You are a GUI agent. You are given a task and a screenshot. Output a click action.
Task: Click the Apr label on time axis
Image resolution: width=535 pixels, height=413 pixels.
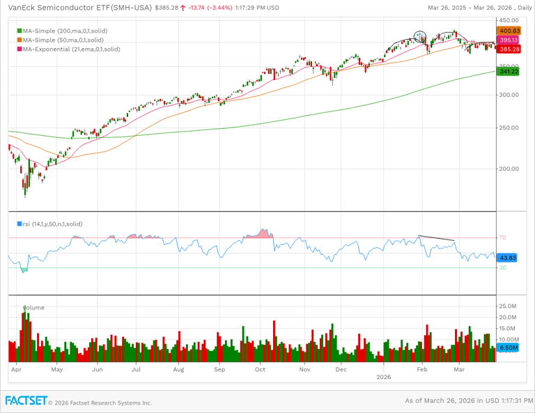click(16, 369)
